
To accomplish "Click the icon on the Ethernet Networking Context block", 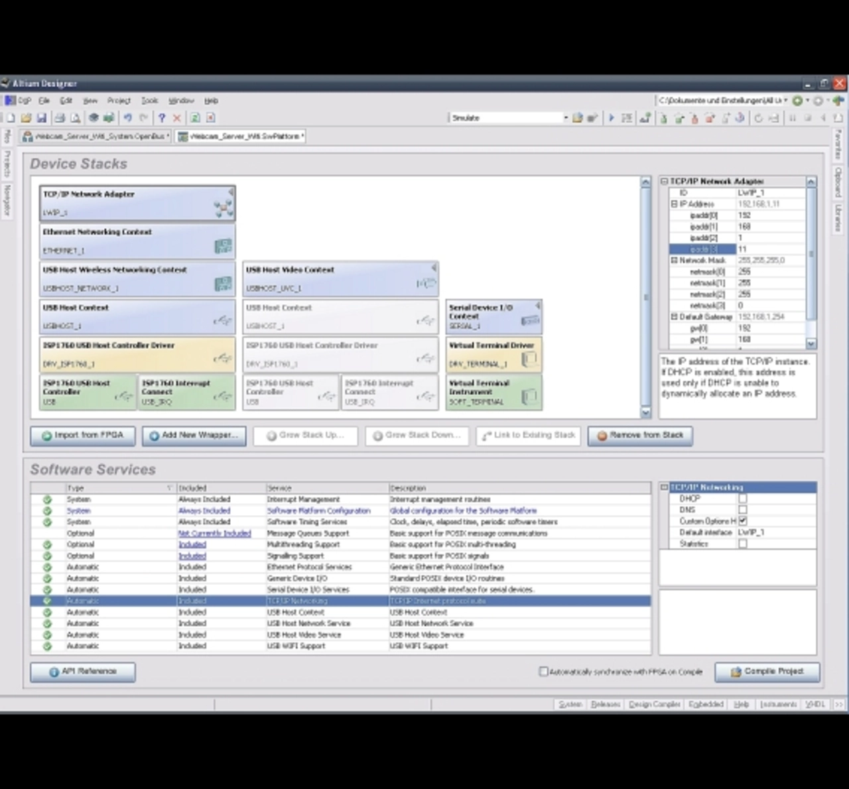I will 223,247.
